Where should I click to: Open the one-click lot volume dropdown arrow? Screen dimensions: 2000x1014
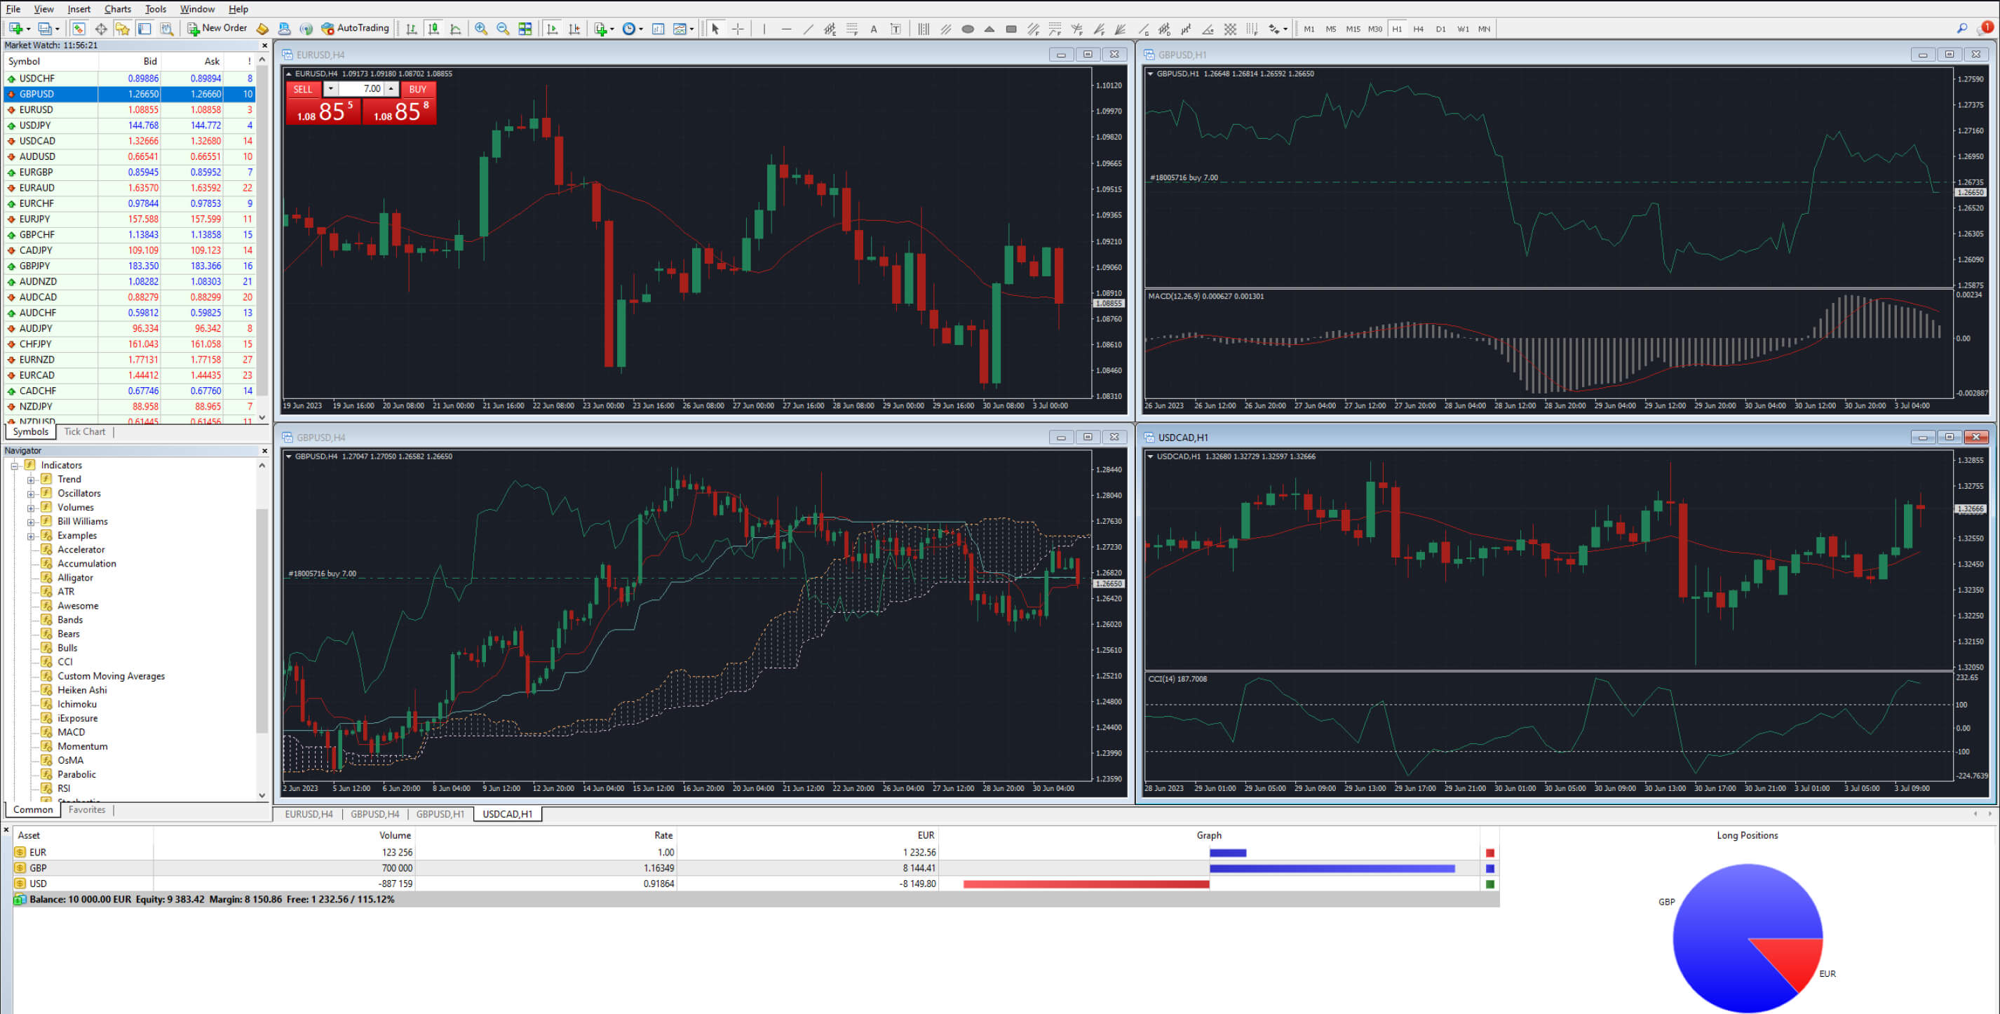(331, 89)
